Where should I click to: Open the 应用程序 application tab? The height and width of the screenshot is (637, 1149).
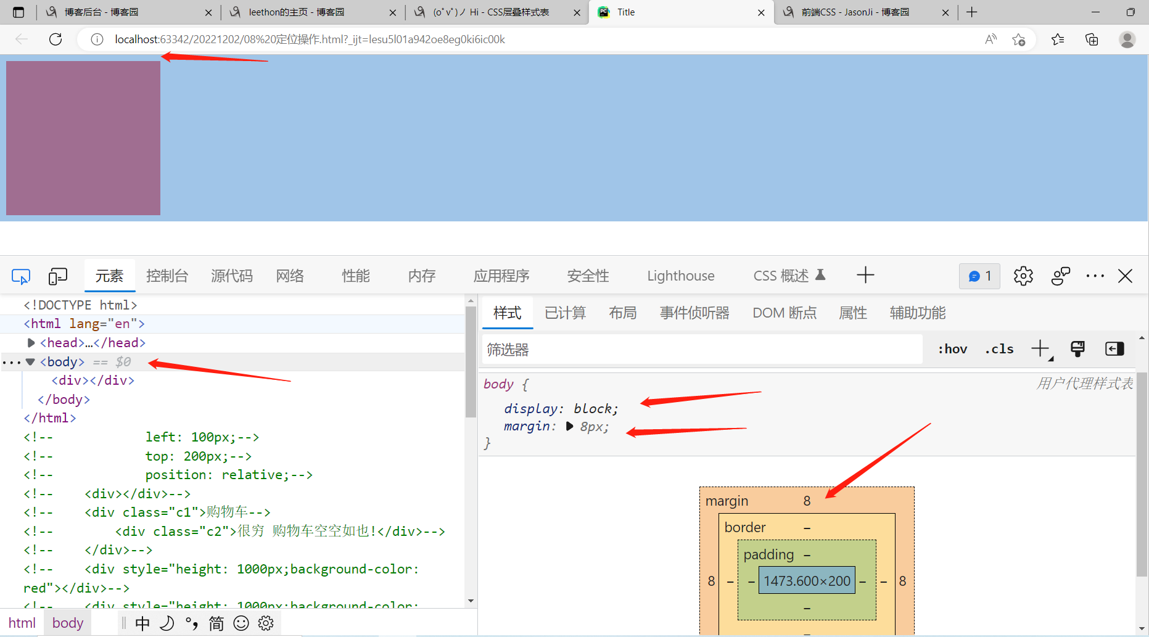(x=501, y=276)
